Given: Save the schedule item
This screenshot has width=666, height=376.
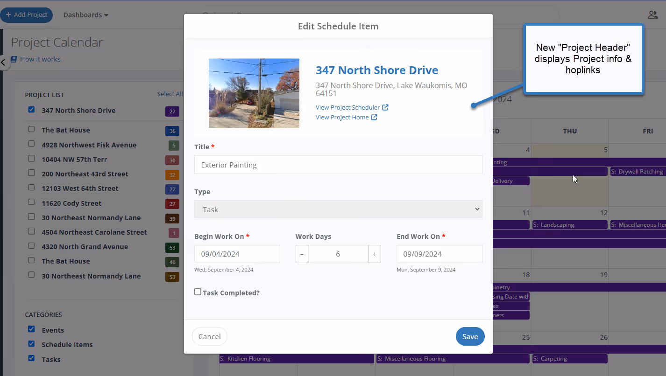Looking at the screenshot, I should (x=470, y=336).
